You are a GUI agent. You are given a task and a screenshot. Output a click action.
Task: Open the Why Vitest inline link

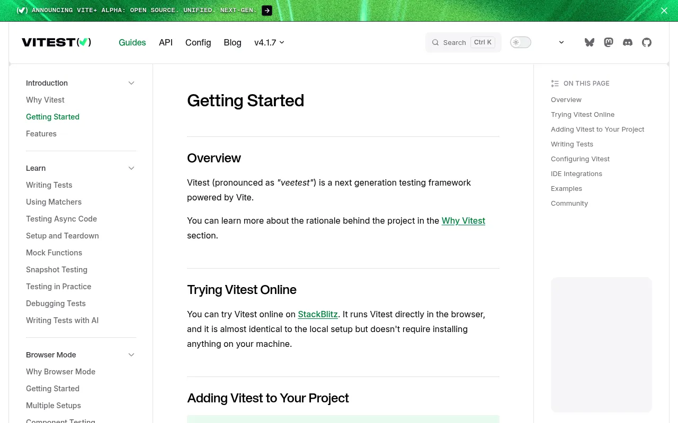click(463, 220)
